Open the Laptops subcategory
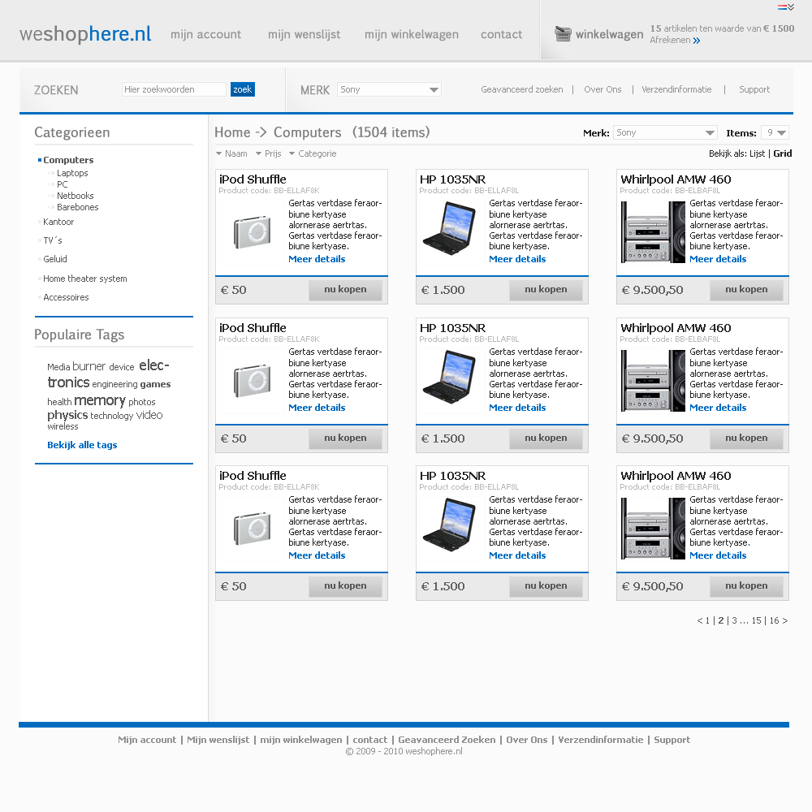This screenshot has height=812, width=812. [x=72, y=173]
